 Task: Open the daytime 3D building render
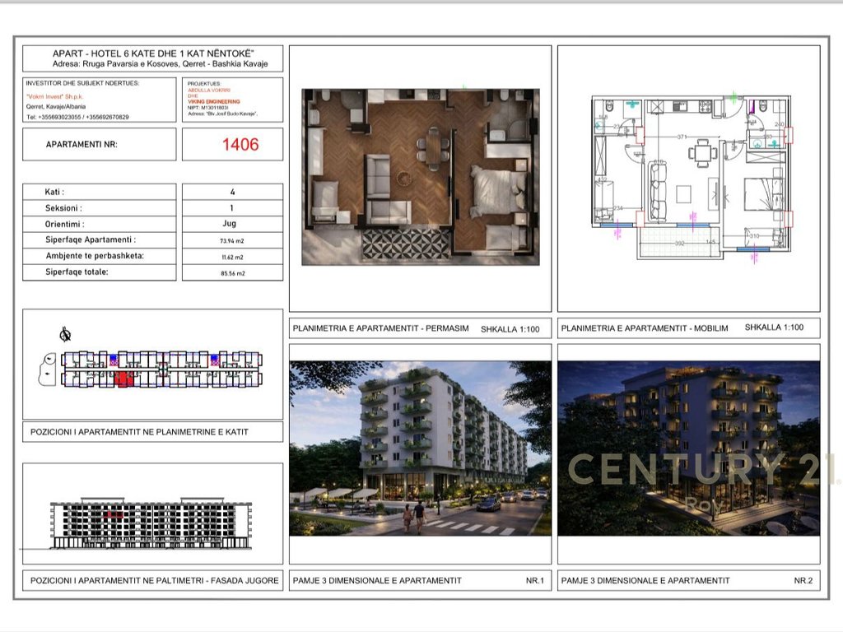[x=420, y=448]
